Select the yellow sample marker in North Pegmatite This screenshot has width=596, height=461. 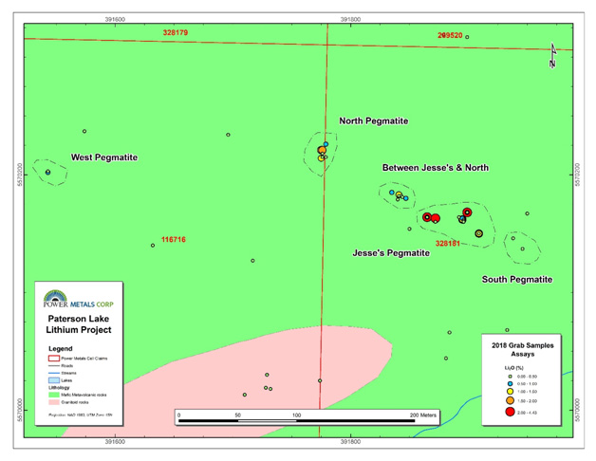point(321,158)
